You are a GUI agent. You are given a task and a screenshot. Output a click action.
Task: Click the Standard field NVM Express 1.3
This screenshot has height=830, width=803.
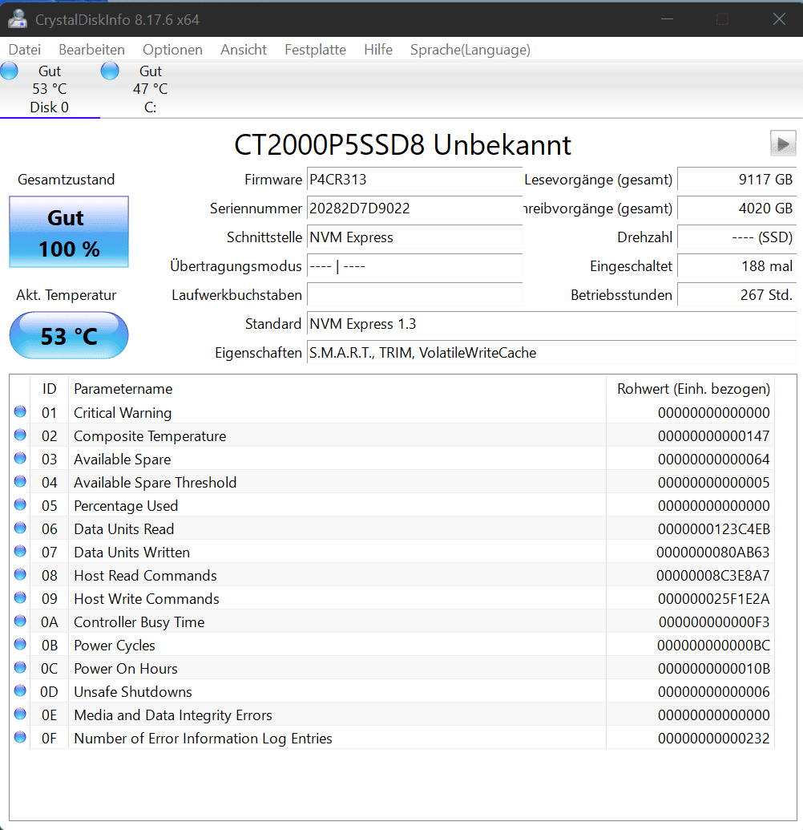[551, 324]
